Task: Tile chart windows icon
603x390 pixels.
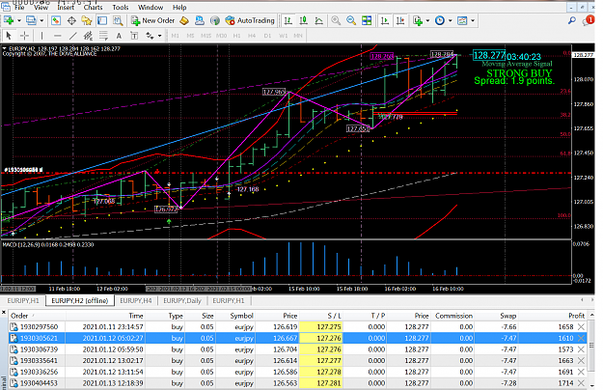Action: click(367, 20)
